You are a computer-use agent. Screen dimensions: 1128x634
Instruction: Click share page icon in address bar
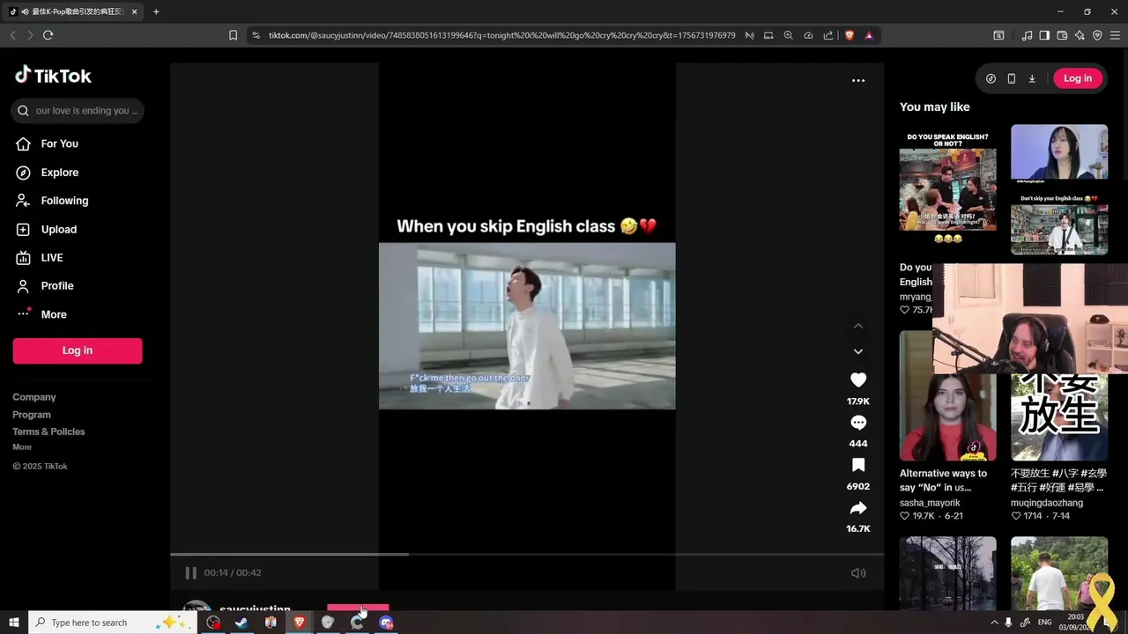click(x=828, y=35)
